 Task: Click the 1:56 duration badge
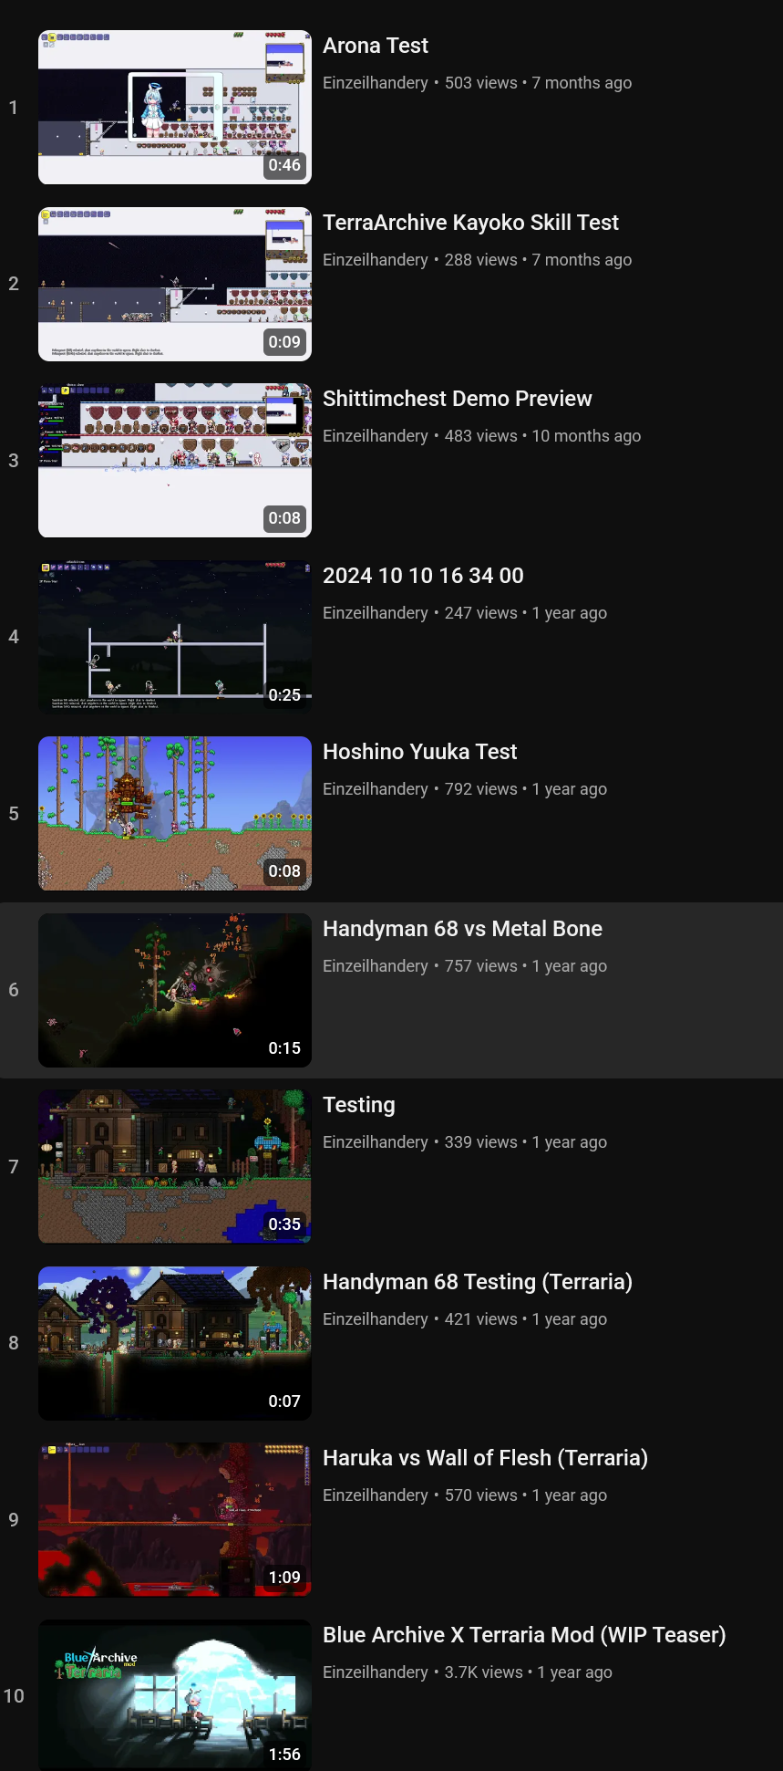(284, 1754)
